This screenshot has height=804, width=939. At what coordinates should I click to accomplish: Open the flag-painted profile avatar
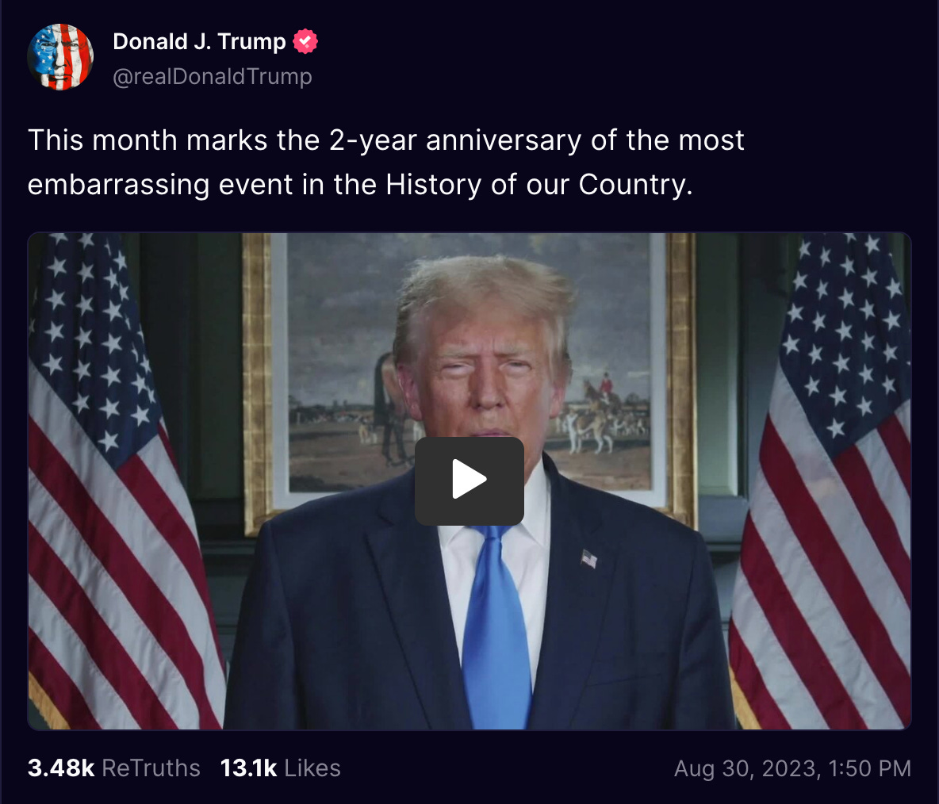click(60, 57)
